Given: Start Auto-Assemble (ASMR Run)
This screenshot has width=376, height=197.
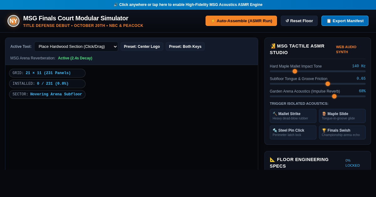Looking at the screenshot, I should click(x=241, y=21).
